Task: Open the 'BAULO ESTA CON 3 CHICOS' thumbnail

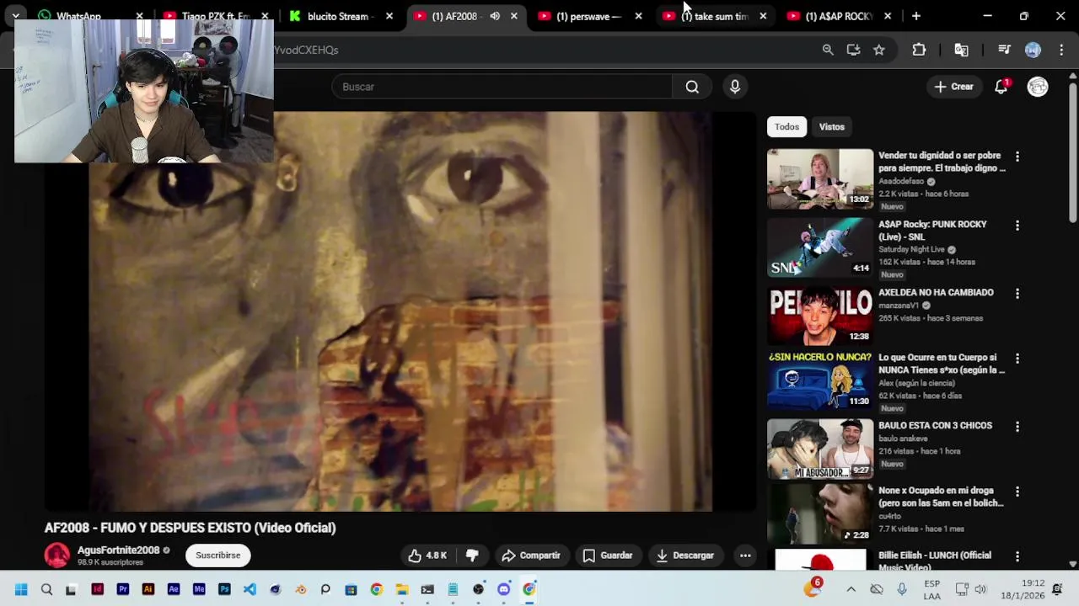Action: click(820, 449)
